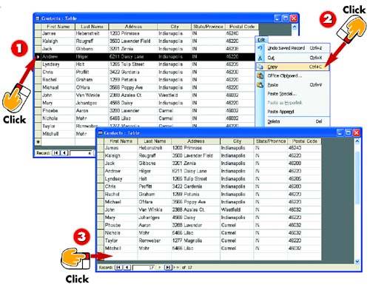Image resolution: width=370 pixels, height=287 pixels.
Task: Choose Delete in the Edit menu
Action: coord(293,121)
